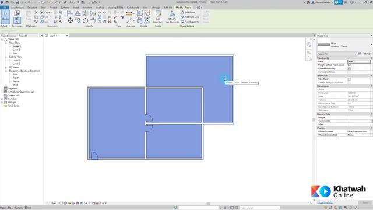Open the Floors (1) filter dropdown

click(337, 54)
